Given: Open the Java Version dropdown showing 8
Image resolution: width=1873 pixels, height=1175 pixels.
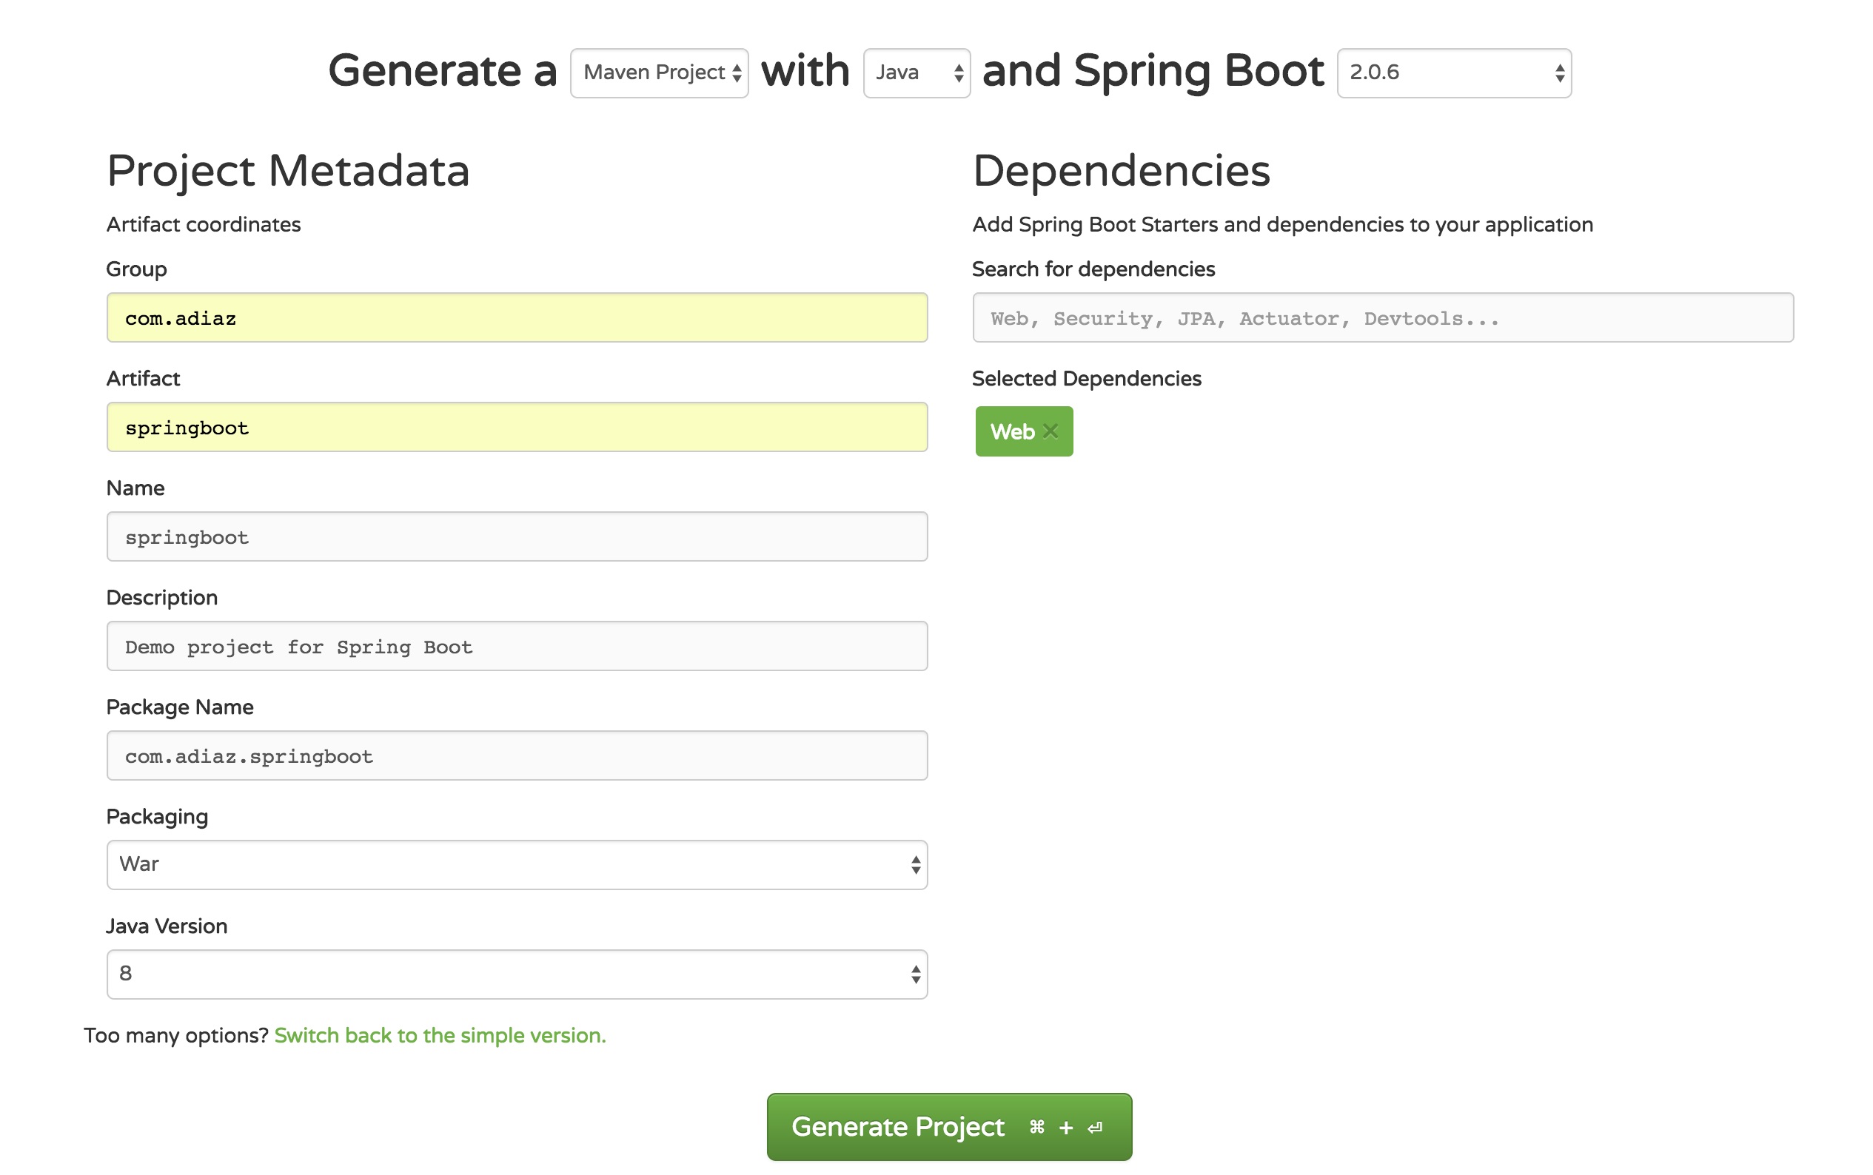Looking at the screenshot, I should pyautogui.click(x=516, y=974).
